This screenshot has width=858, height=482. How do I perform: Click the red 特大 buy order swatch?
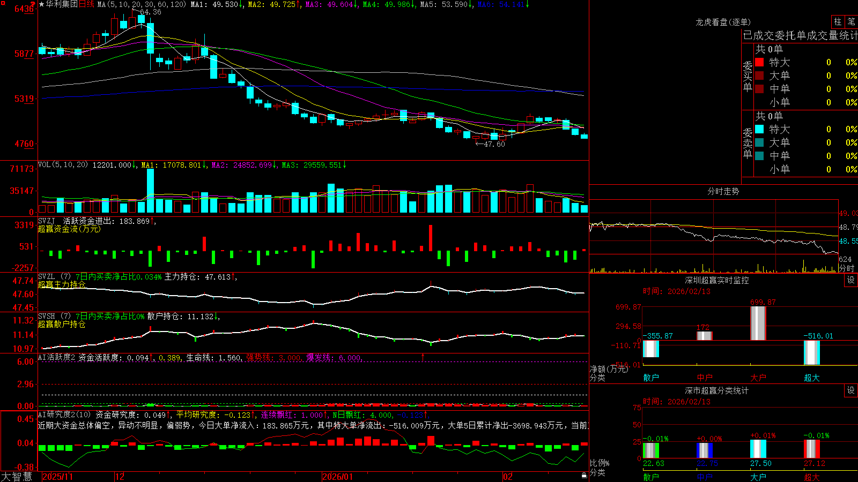(759, 62)
